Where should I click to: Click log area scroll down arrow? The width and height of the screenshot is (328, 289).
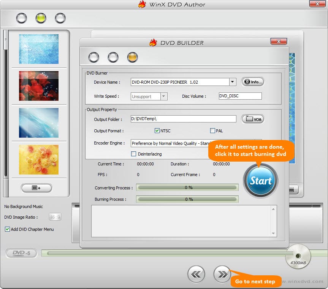click(273, 233)
